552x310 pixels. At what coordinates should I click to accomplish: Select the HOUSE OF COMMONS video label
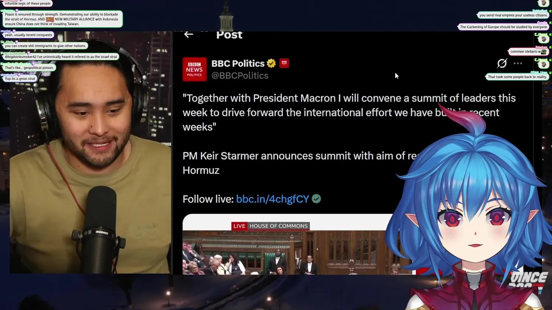279,226
